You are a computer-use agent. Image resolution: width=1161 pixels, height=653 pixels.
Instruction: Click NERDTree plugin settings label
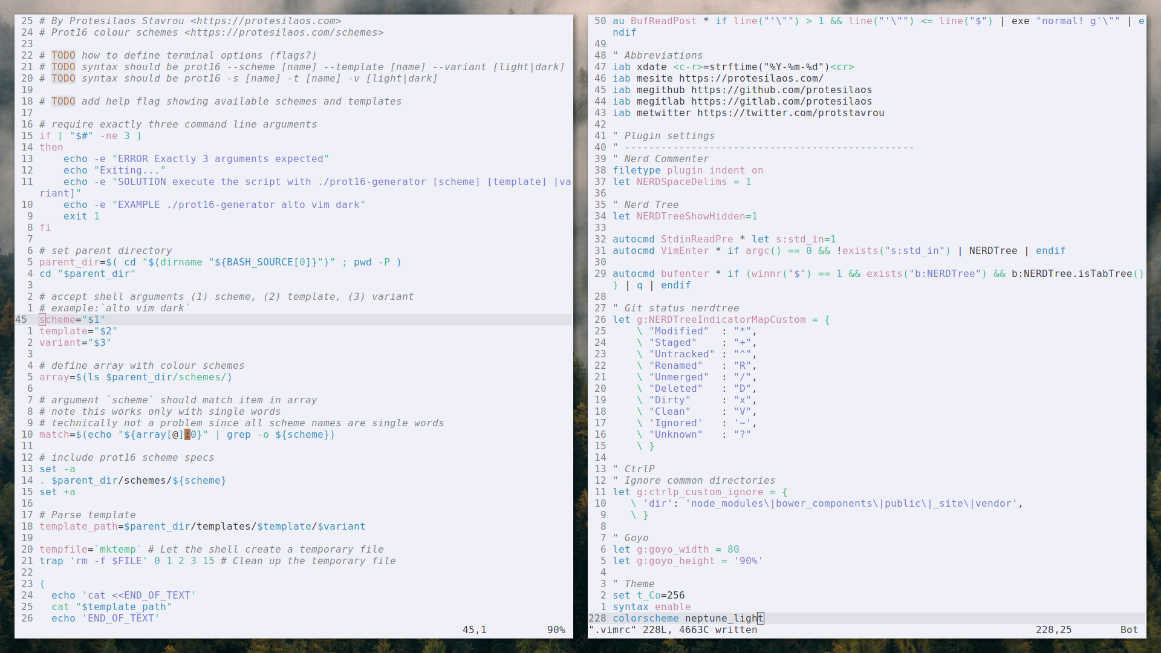pos(652,204)
